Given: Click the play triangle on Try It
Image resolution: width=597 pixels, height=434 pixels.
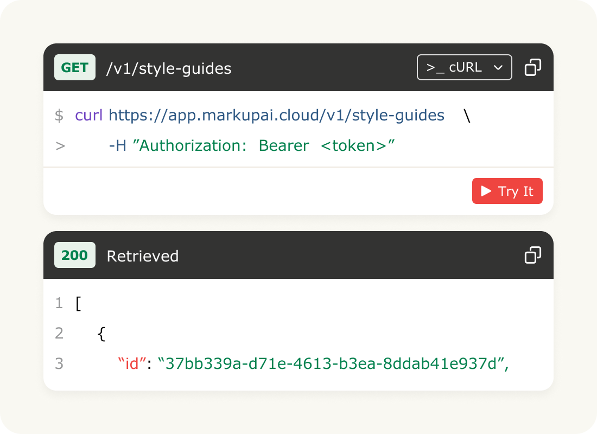Looking at the screenshot, I should click(x=486, y=191).
